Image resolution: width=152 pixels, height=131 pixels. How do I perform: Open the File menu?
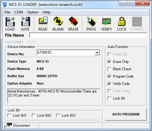tap(7, 12)
